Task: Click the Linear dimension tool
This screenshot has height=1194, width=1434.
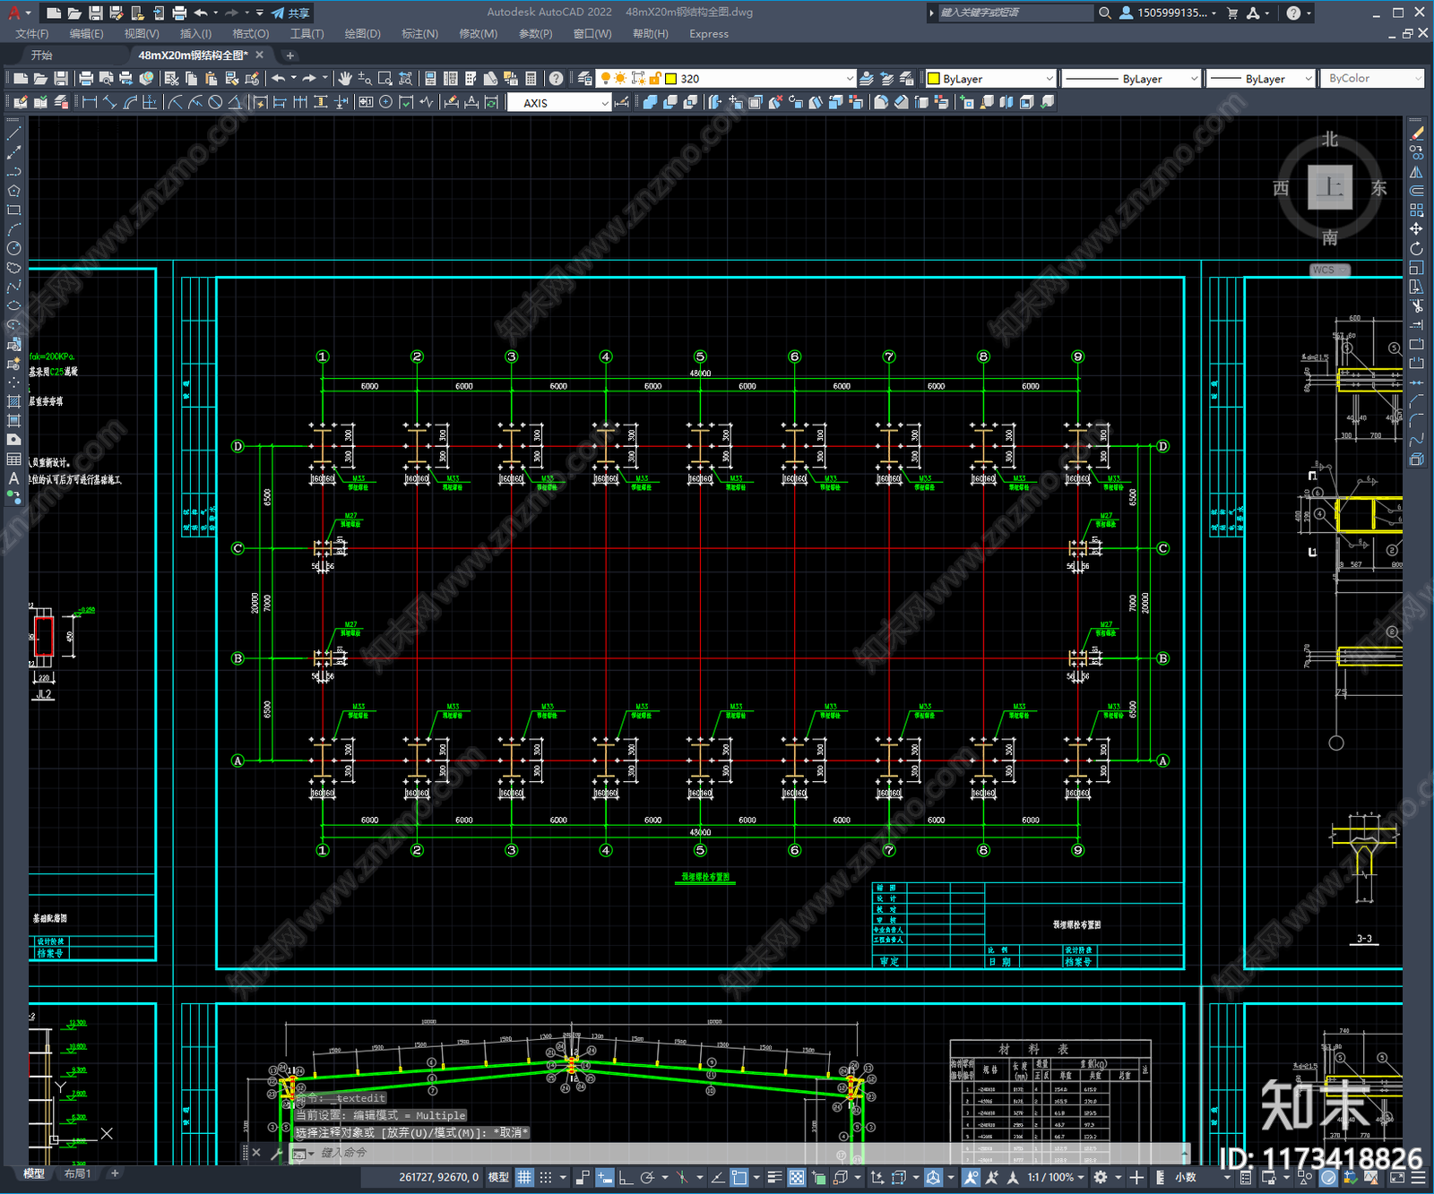Action: coord(90,102)
